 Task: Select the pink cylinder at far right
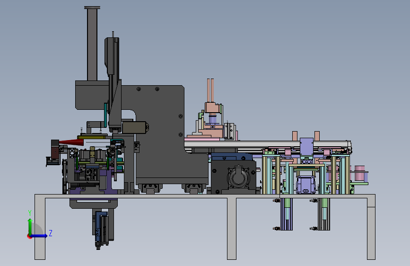(359, 173)
